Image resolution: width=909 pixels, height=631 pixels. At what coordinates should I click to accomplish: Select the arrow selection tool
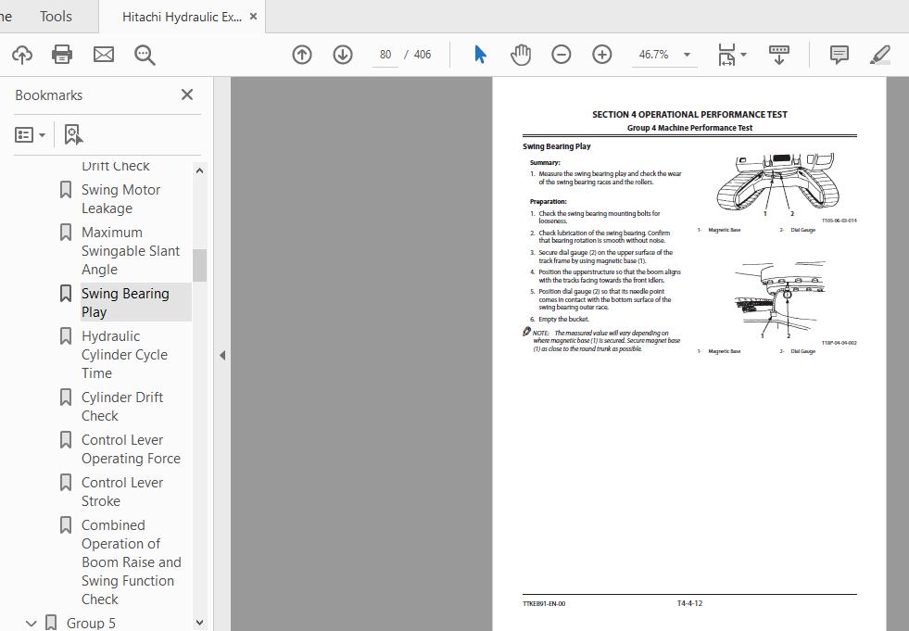480,55
